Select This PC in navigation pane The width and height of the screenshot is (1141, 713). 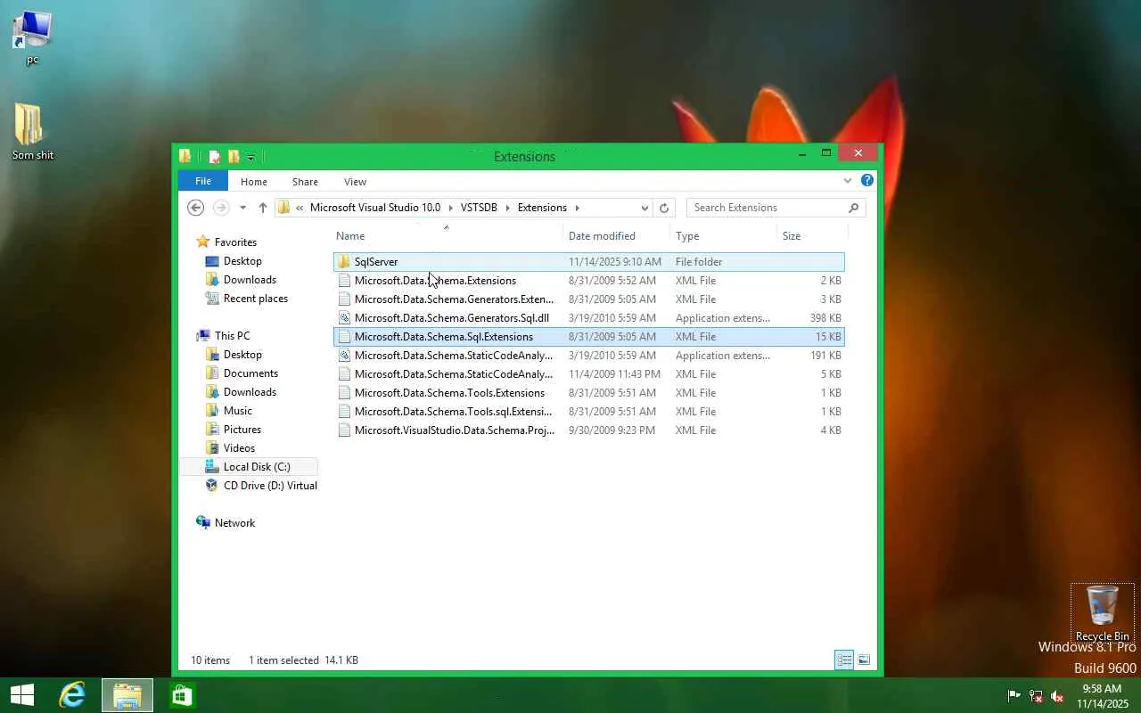(x=232, y=336)
